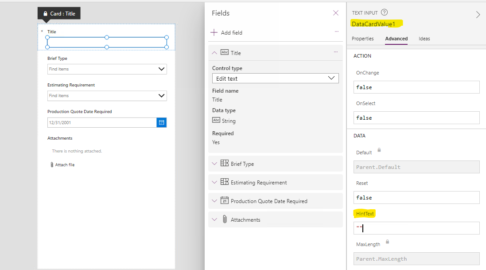Image resolution: width=486 pixels, height=270 pixels.
Task: Click inside the HintText formula box
Action: pos(416,228)
